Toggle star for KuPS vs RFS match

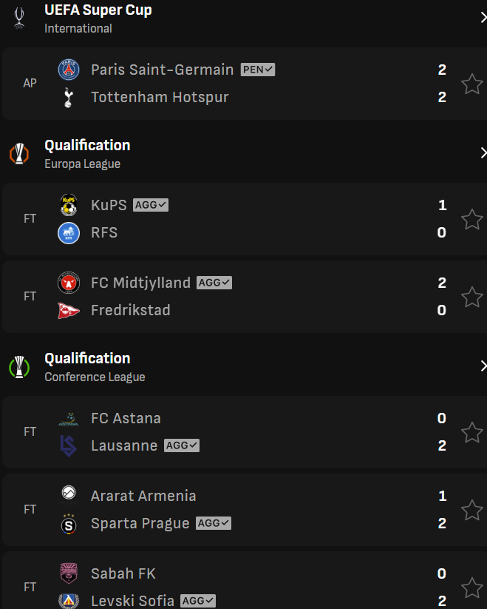point(472,220)
